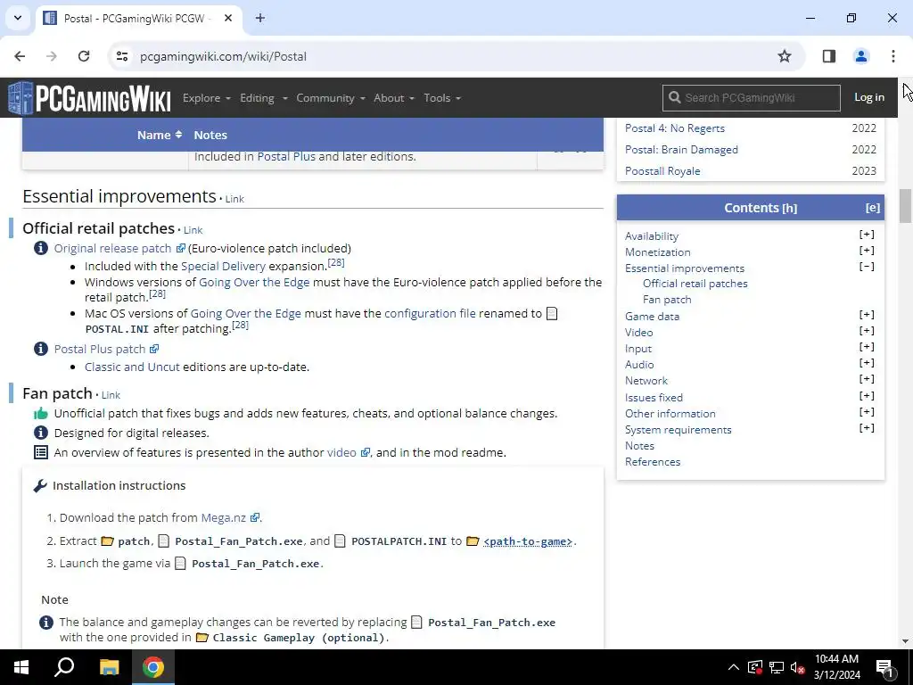913x685 pixels.
Task: Open the Editing dropdown menu
Action: click(264, 98)
